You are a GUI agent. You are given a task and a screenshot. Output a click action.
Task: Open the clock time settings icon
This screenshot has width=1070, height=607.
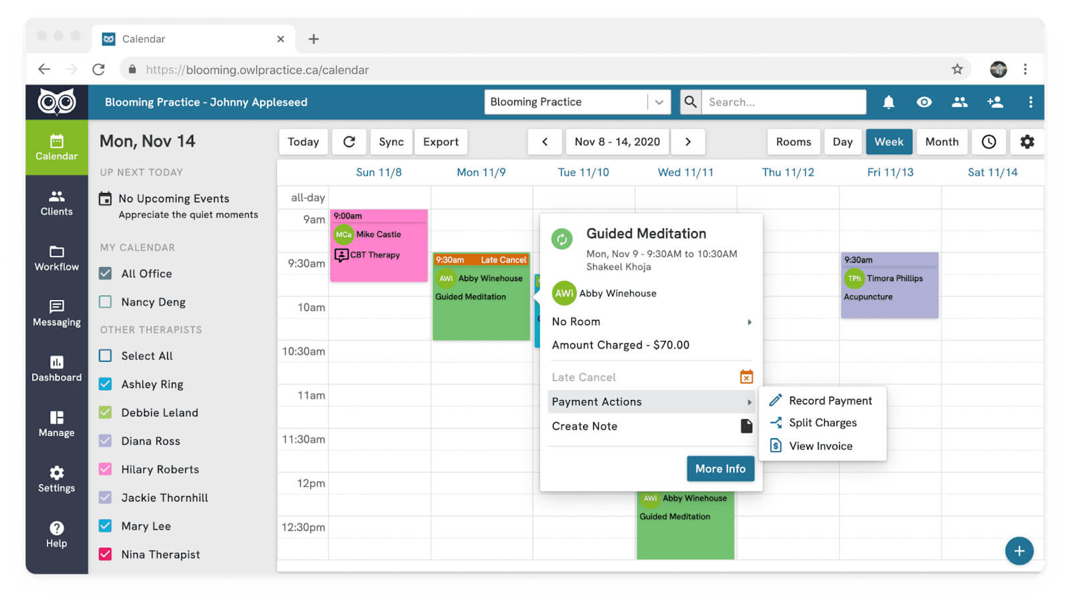point(988,142)
